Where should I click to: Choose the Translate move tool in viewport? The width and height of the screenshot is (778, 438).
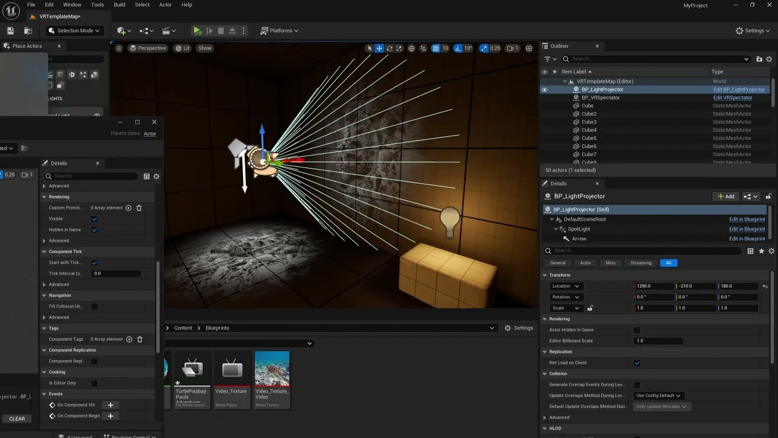(379, 48)
